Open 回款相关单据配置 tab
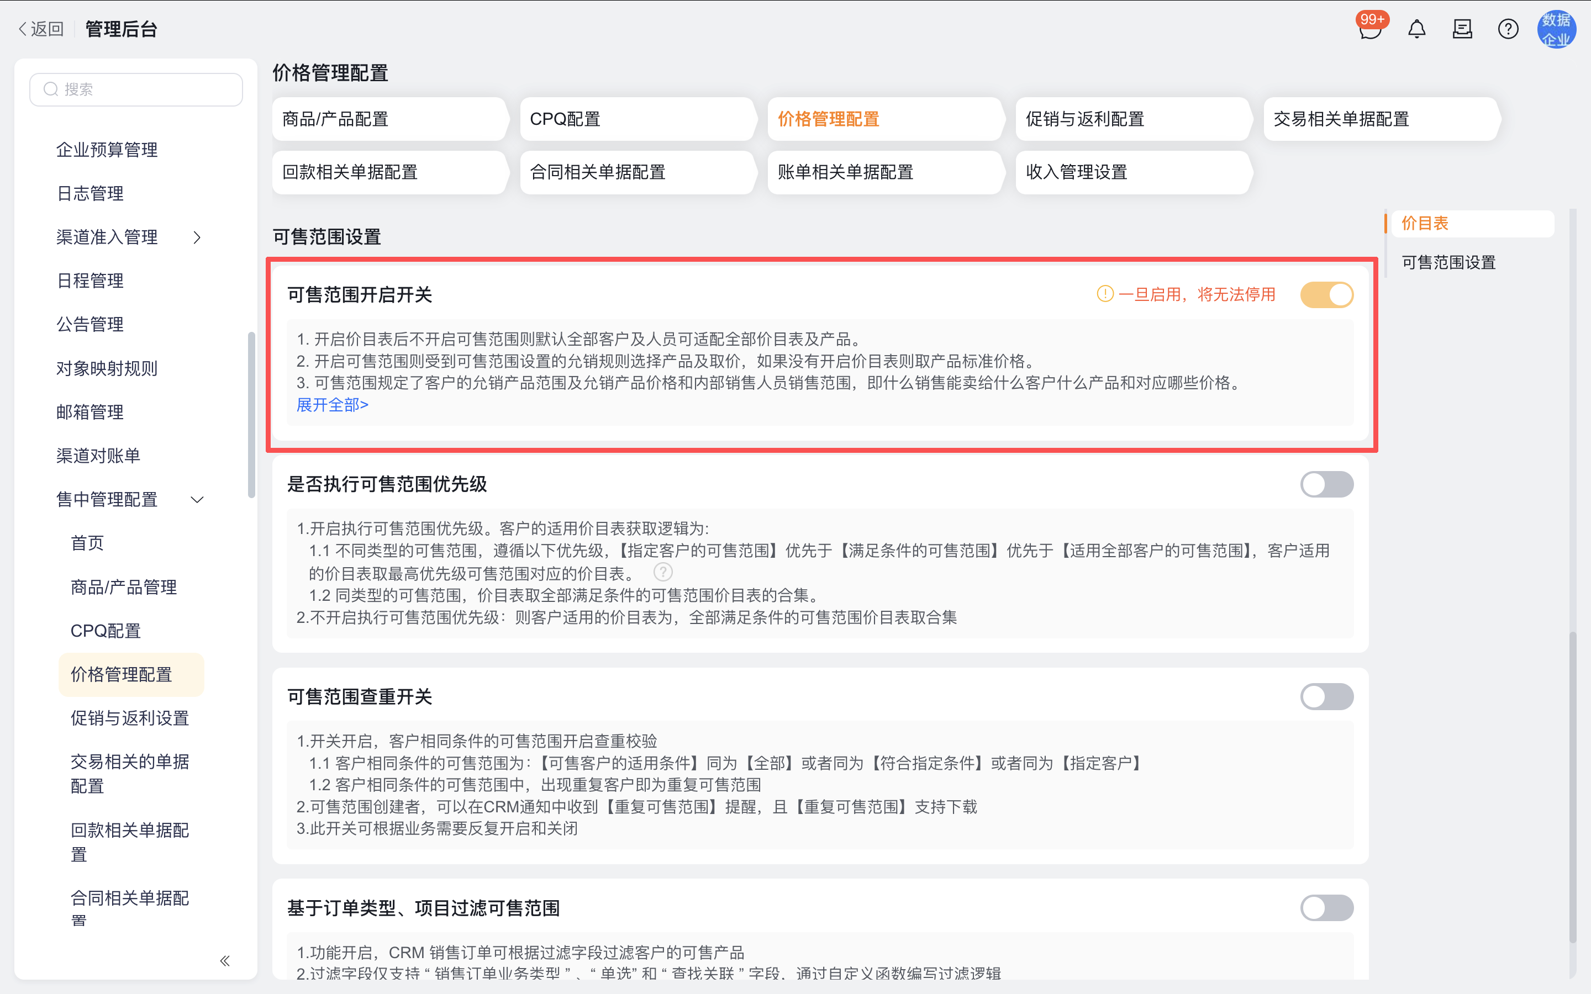Screen dimensions: 1591x994 point(390,172)
